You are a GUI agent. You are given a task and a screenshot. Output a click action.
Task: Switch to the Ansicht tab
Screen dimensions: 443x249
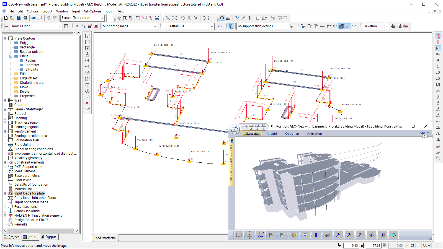[272, 134]
